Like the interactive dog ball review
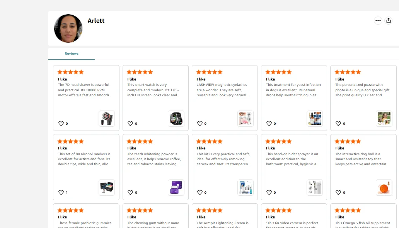The height and width of the screenshot is (228, 399). (338, 193)
